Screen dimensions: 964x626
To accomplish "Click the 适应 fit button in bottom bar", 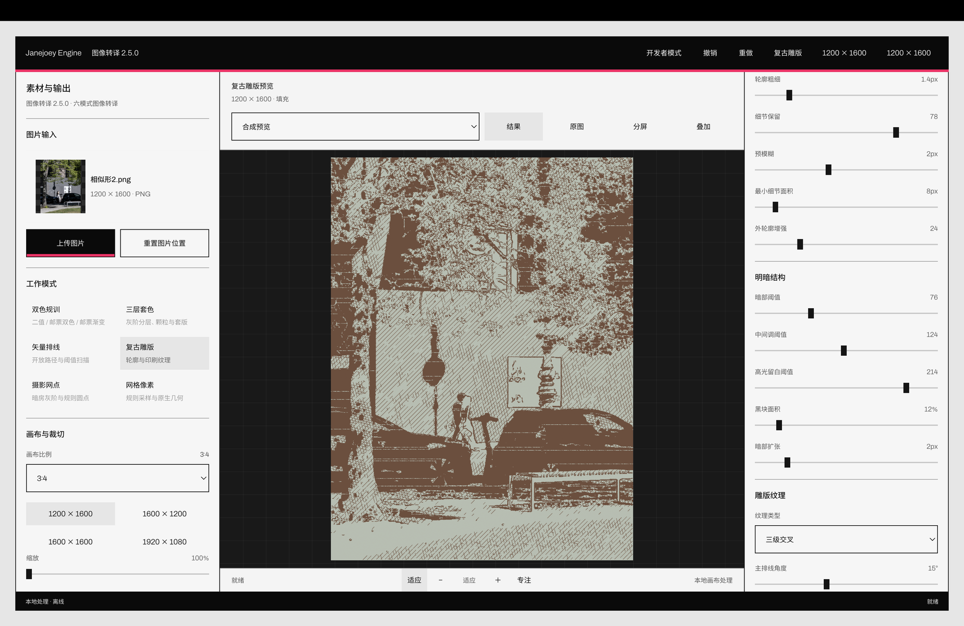I will [414, 580].
